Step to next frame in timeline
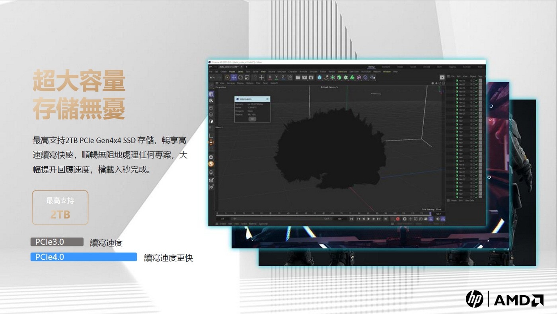Screen dimensions: 557x314 click(374, 219)
